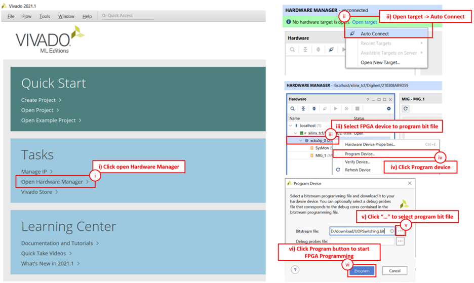
Task: Close the Program Device dialog
Action: coord(410,183)
